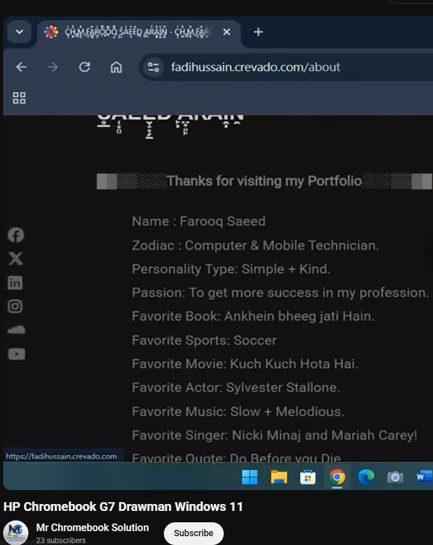433x545 pixels.
Task: Click the SoundCloud icon in the sidebar
Action: [x=16, y=330]
